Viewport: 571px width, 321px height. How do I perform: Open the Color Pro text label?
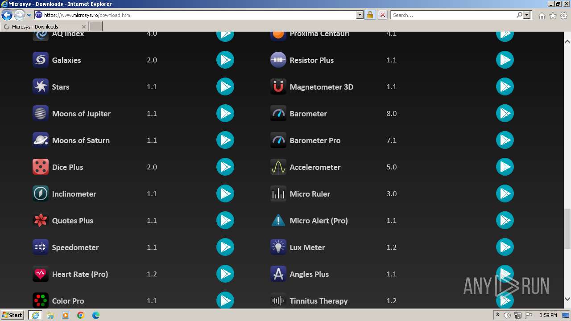68,301
